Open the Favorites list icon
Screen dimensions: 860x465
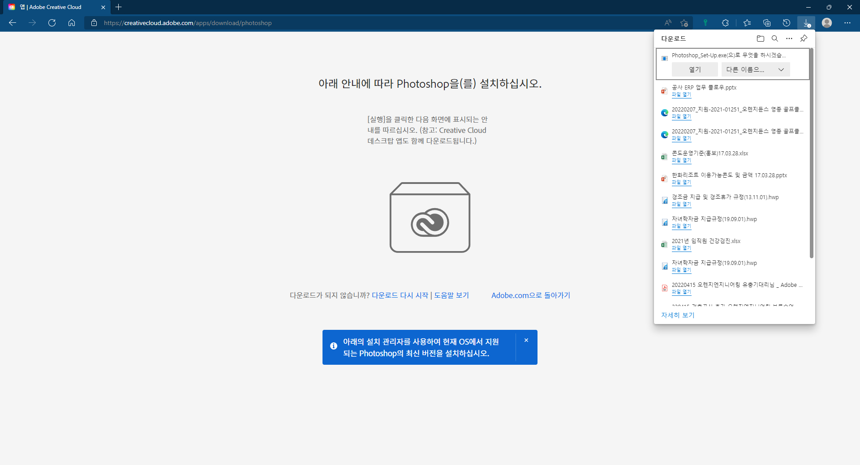tap(747, 23)
